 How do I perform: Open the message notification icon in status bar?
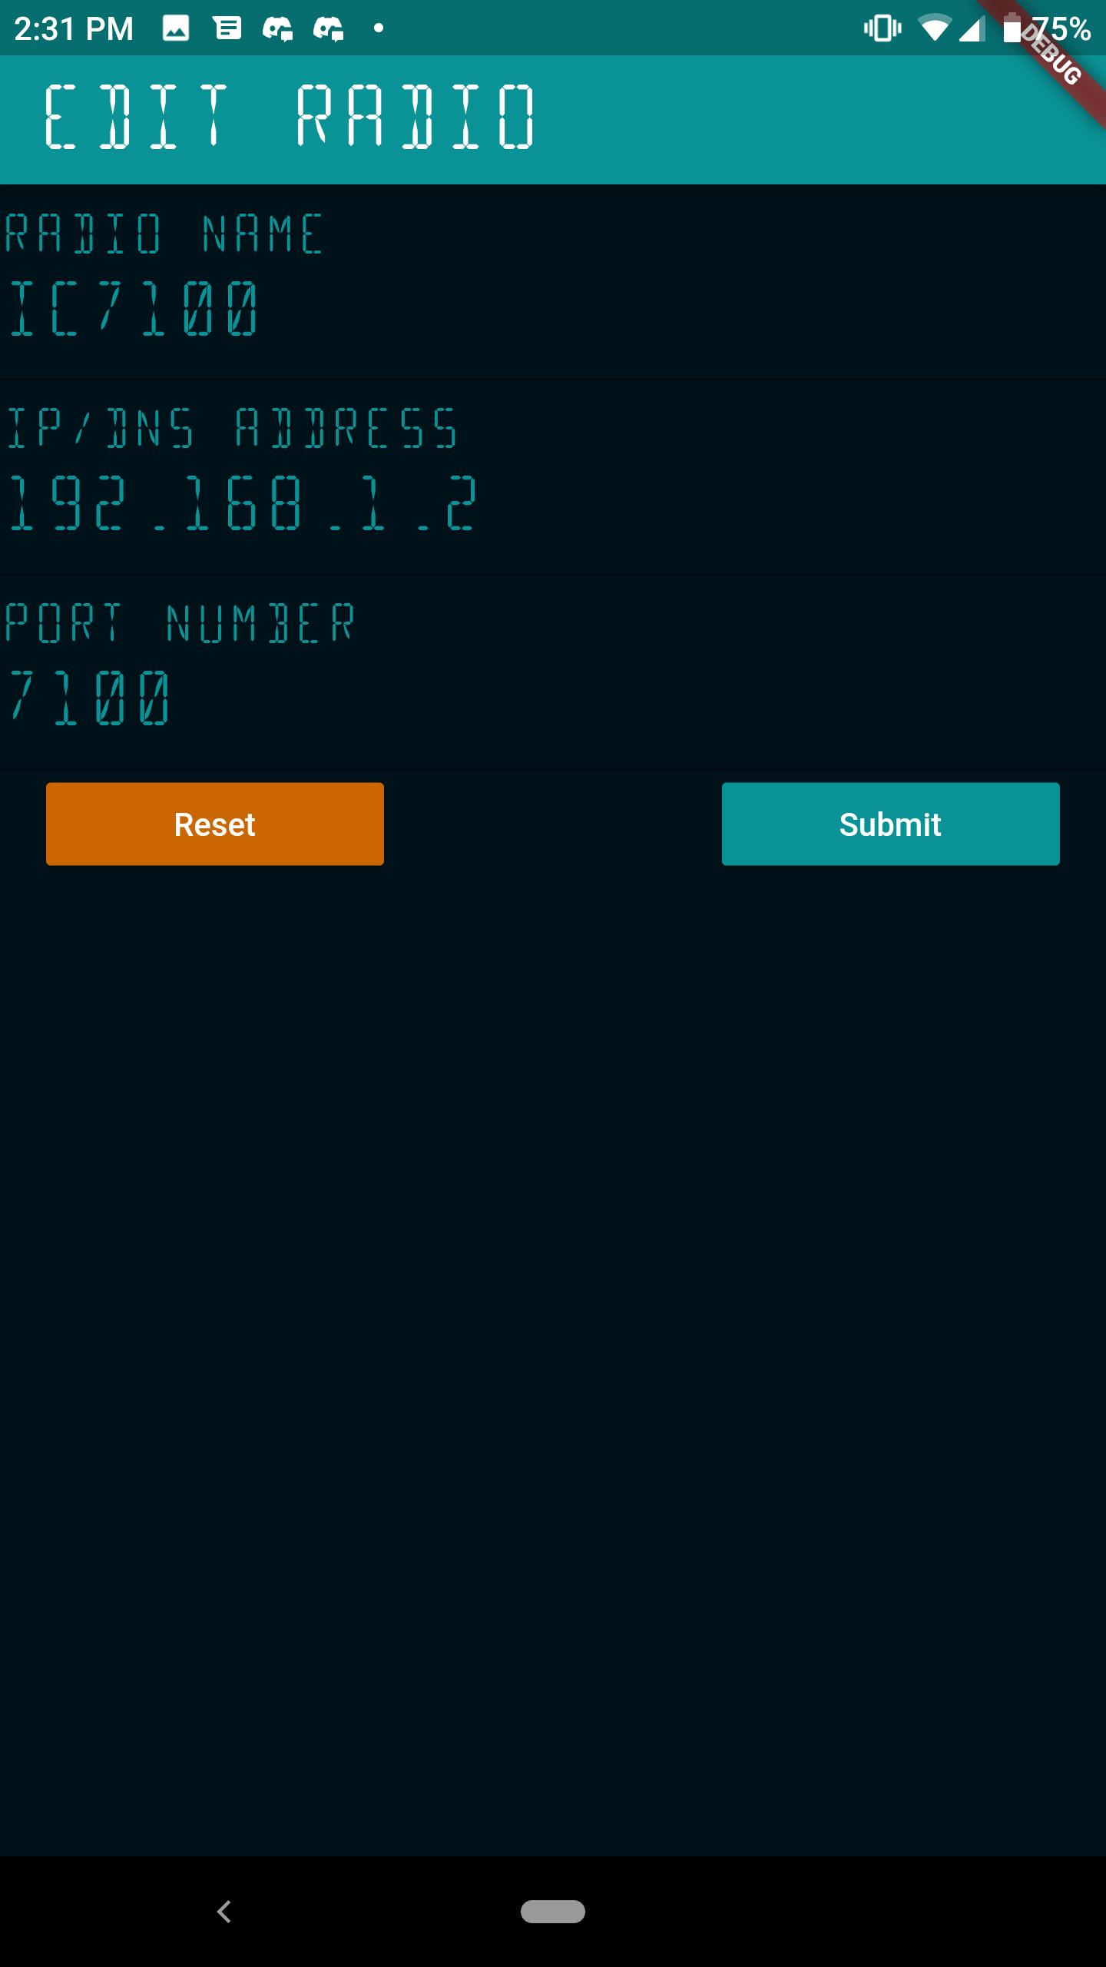pyautogui.click(x=227, y=29)
